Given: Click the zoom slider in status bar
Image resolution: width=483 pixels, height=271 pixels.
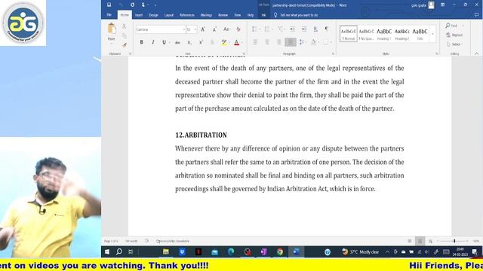Looking at the screenshot, I should click(454, 241).
